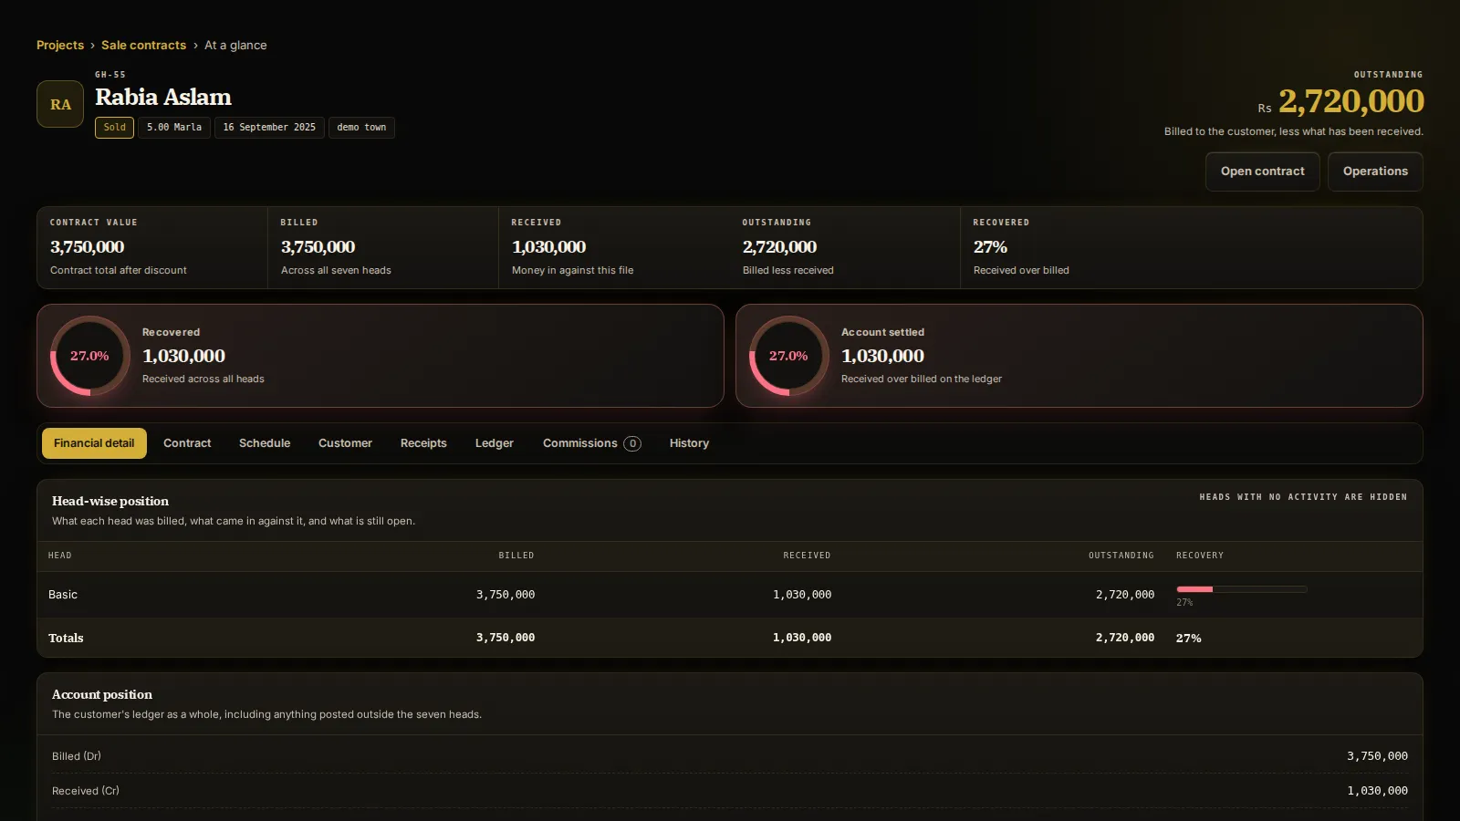
Task: Open the Commissions tab
Action: (591, 443)
